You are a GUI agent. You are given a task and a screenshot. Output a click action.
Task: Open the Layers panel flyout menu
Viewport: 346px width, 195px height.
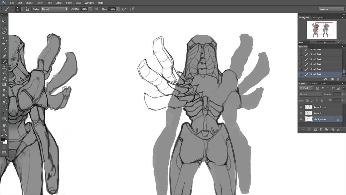pyautogui.click(x=343, y=83)
